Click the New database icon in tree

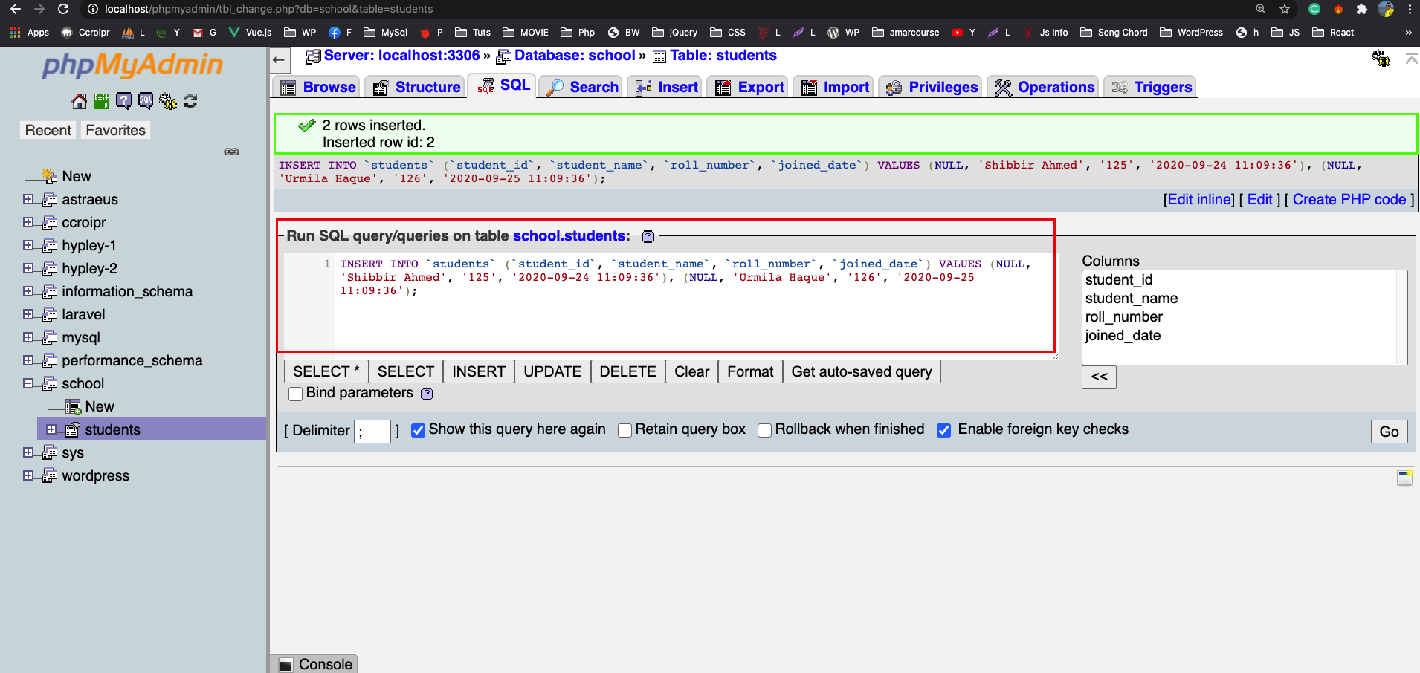pos(49,177)
